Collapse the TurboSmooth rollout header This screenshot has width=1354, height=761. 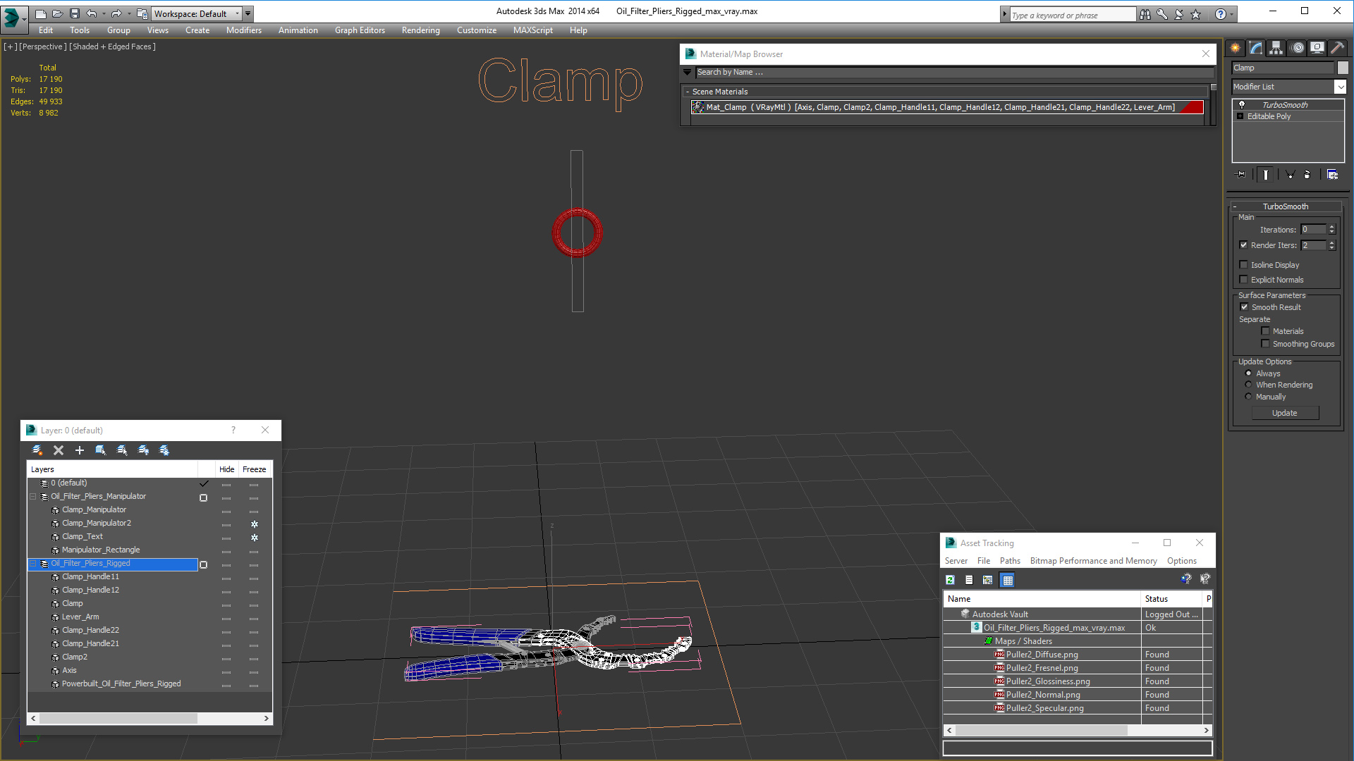(1285, 206)
